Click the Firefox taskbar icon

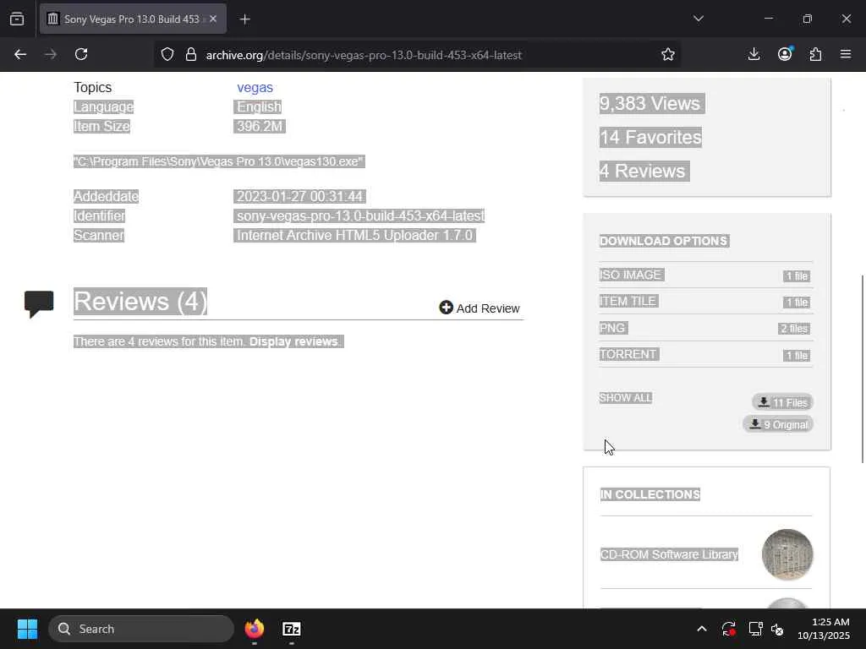255,629
